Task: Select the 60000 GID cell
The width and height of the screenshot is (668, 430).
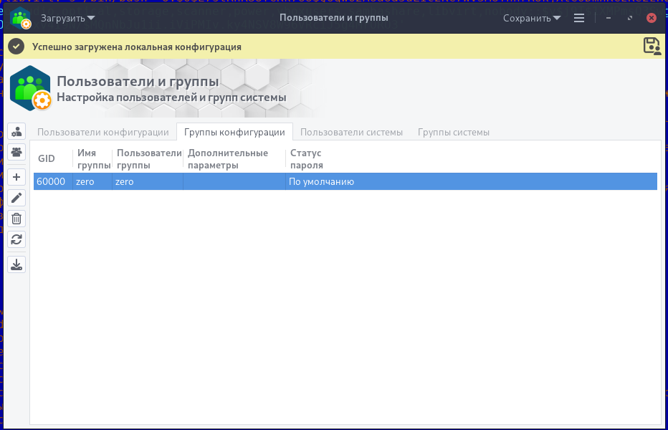Action: 53,181
